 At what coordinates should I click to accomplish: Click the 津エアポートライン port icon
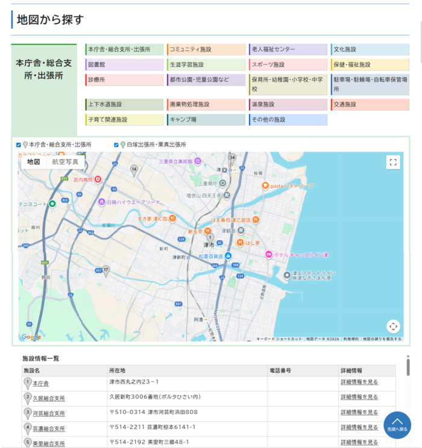[287, 275]
